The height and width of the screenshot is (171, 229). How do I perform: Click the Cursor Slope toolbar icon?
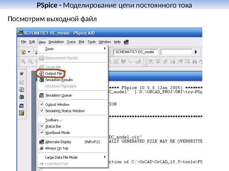[x=165, y=62]
